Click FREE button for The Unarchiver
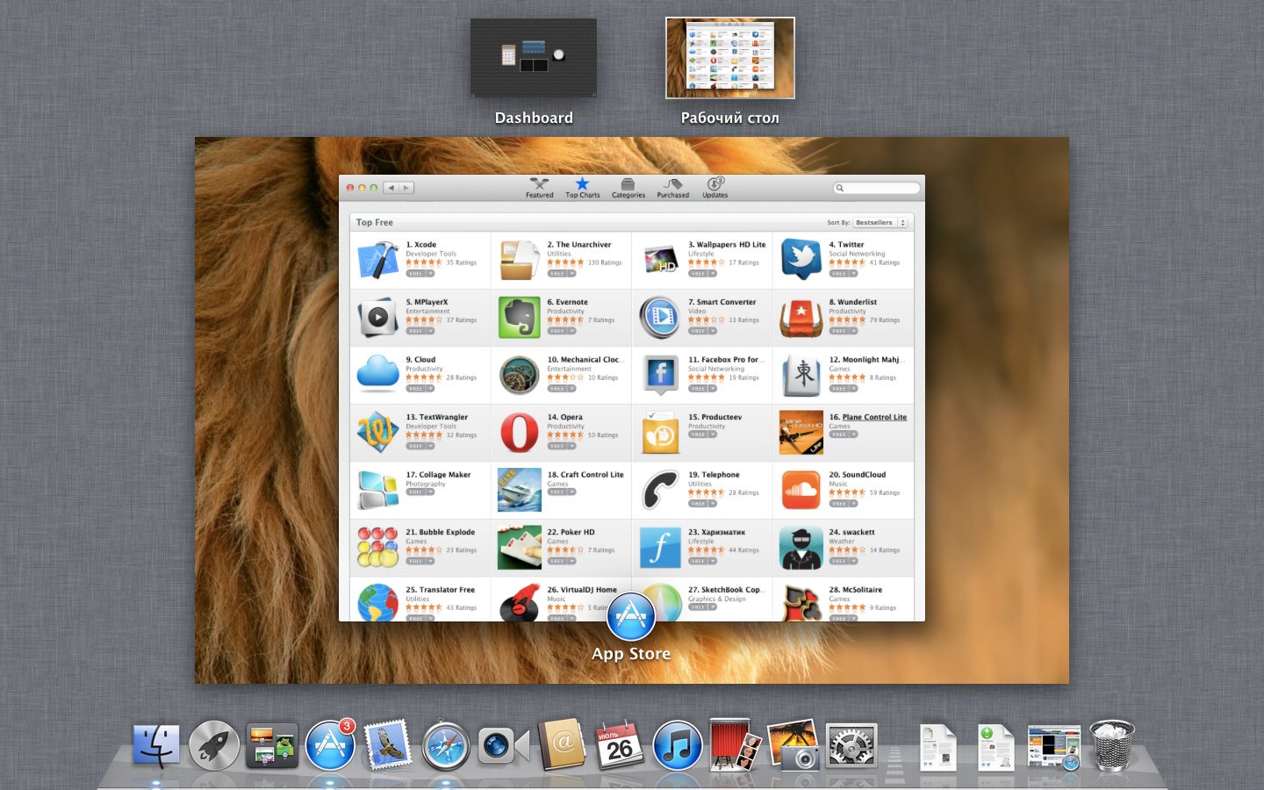 [557, 274]
